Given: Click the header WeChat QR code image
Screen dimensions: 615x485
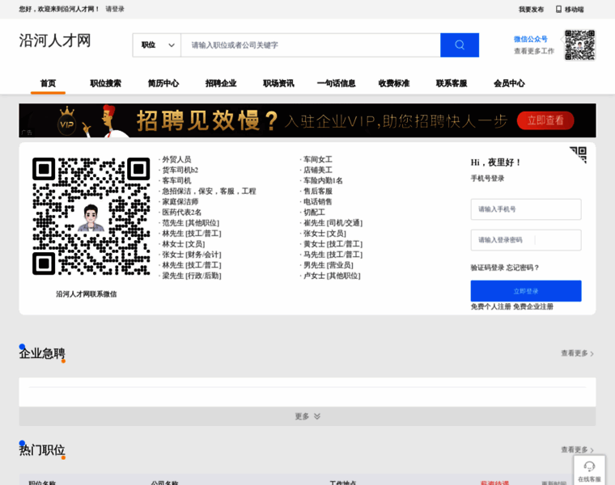Looking at the screenshot, I should pos(579,44).
